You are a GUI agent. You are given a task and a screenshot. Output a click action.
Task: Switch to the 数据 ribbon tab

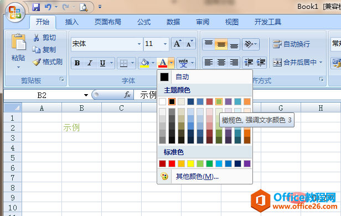click(x=173, y=22)
